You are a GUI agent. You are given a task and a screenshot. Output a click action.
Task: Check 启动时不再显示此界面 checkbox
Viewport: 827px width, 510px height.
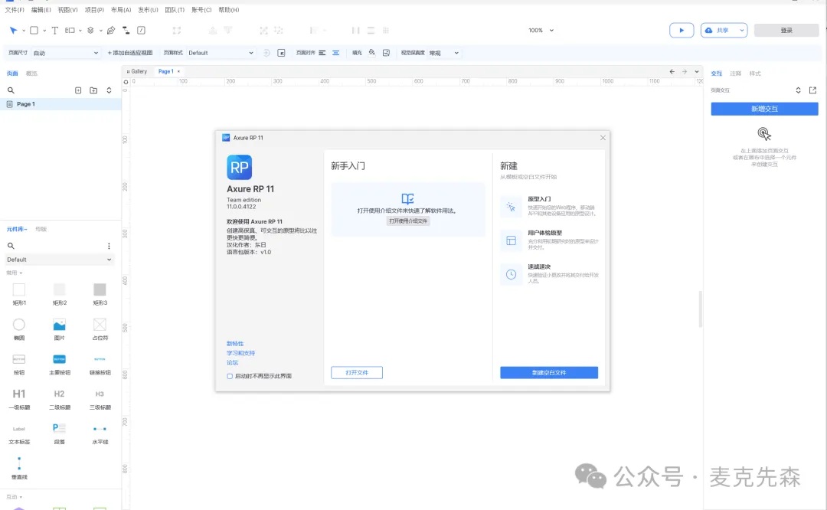point(230,376)
